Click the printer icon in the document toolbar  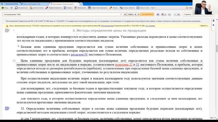click(162, 14)
